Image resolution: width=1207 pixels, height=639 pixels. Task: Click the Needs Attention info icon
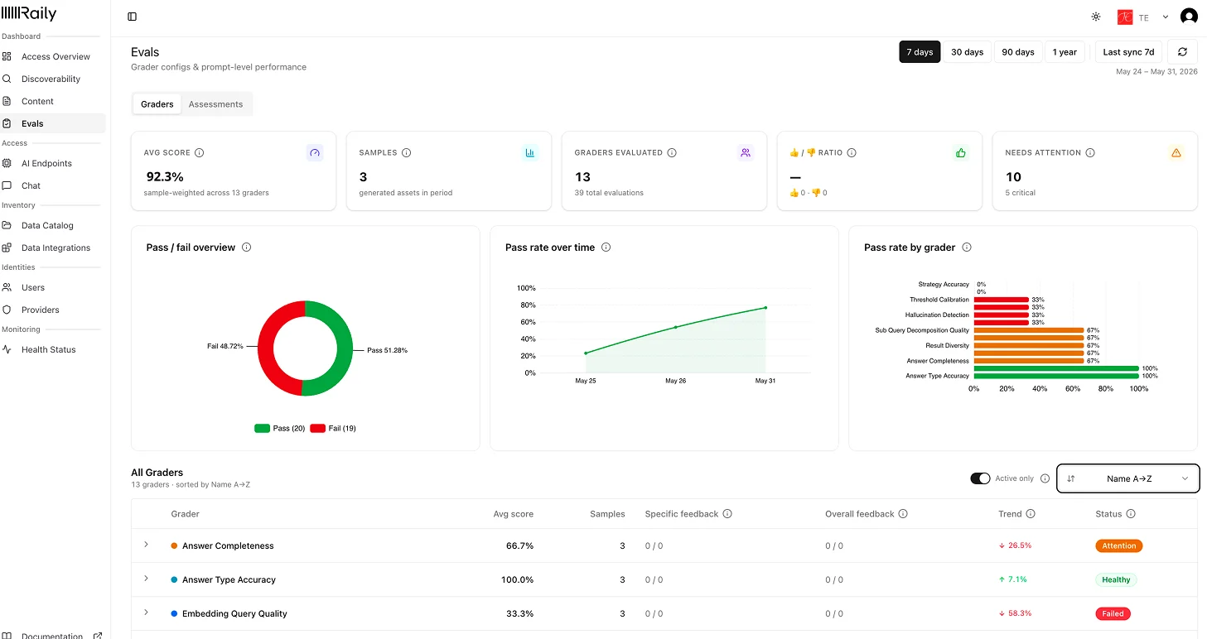(x=1090, y=153)
